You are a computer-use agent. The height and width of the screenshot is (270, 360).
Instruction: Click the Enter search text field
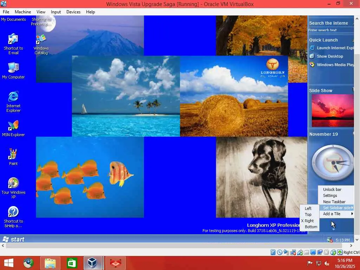(330, 30)
